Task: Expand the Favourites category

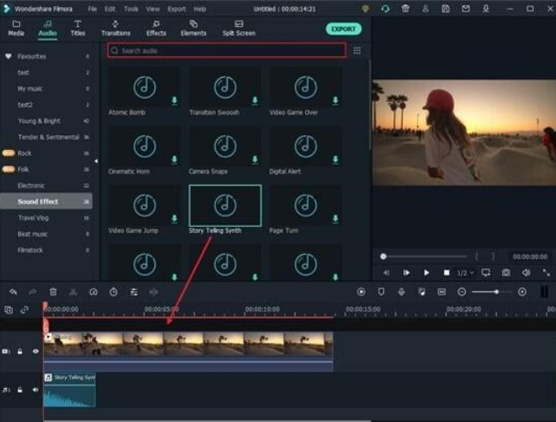Action: tap(9, 56)
